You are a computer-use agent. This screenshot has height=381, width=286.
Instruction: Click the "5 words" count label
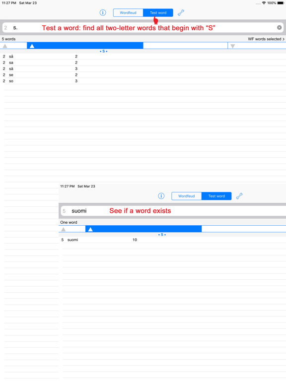click(x=8, y=39)
